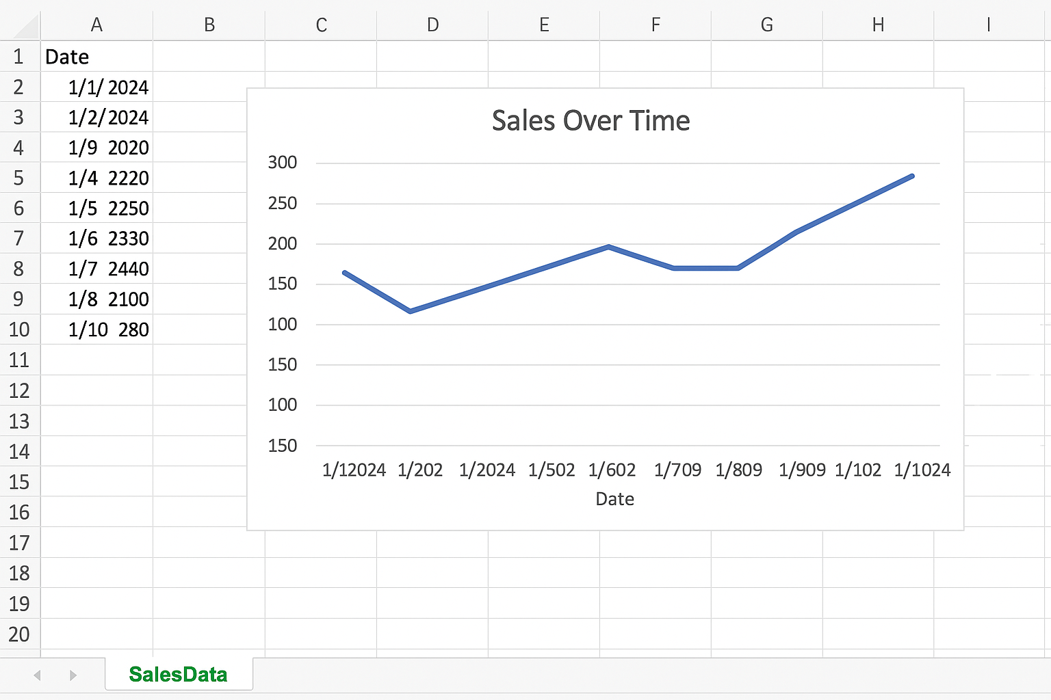Select row 5 header
The image size is (1051, 700).
click(19, 178)
